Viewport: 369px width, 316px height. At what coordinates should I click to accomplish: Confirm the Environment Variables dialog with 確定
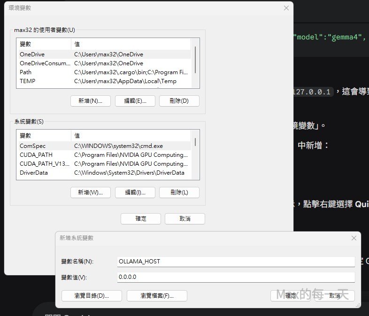pos(141,219)
